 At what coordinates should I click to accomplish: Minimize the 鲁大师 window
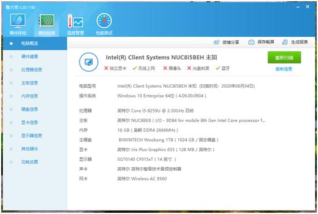pyautogui.click(x=298, y=7)
